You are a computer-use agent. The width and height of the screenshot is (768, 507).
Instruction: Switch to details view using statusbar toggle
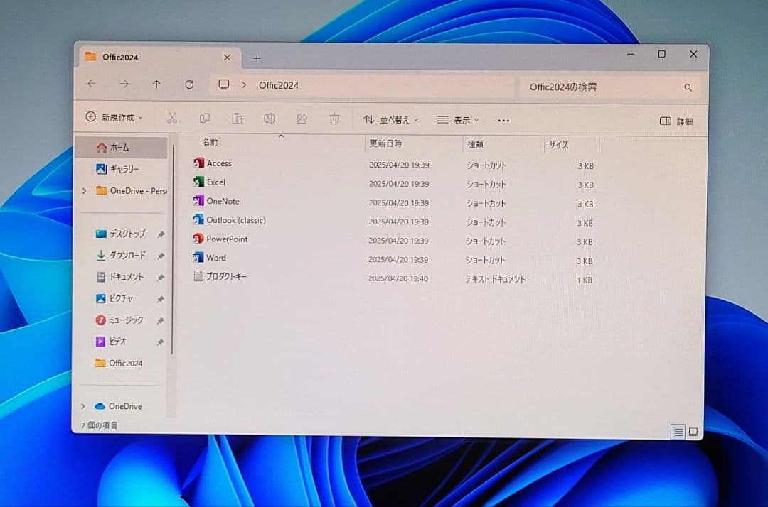click(x=678, y=431)
